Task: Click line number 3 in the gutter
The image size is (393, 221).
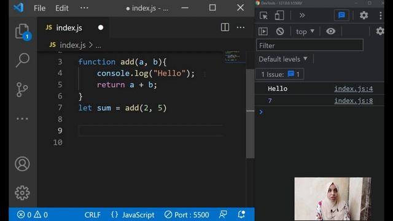Action: [60, 62]
